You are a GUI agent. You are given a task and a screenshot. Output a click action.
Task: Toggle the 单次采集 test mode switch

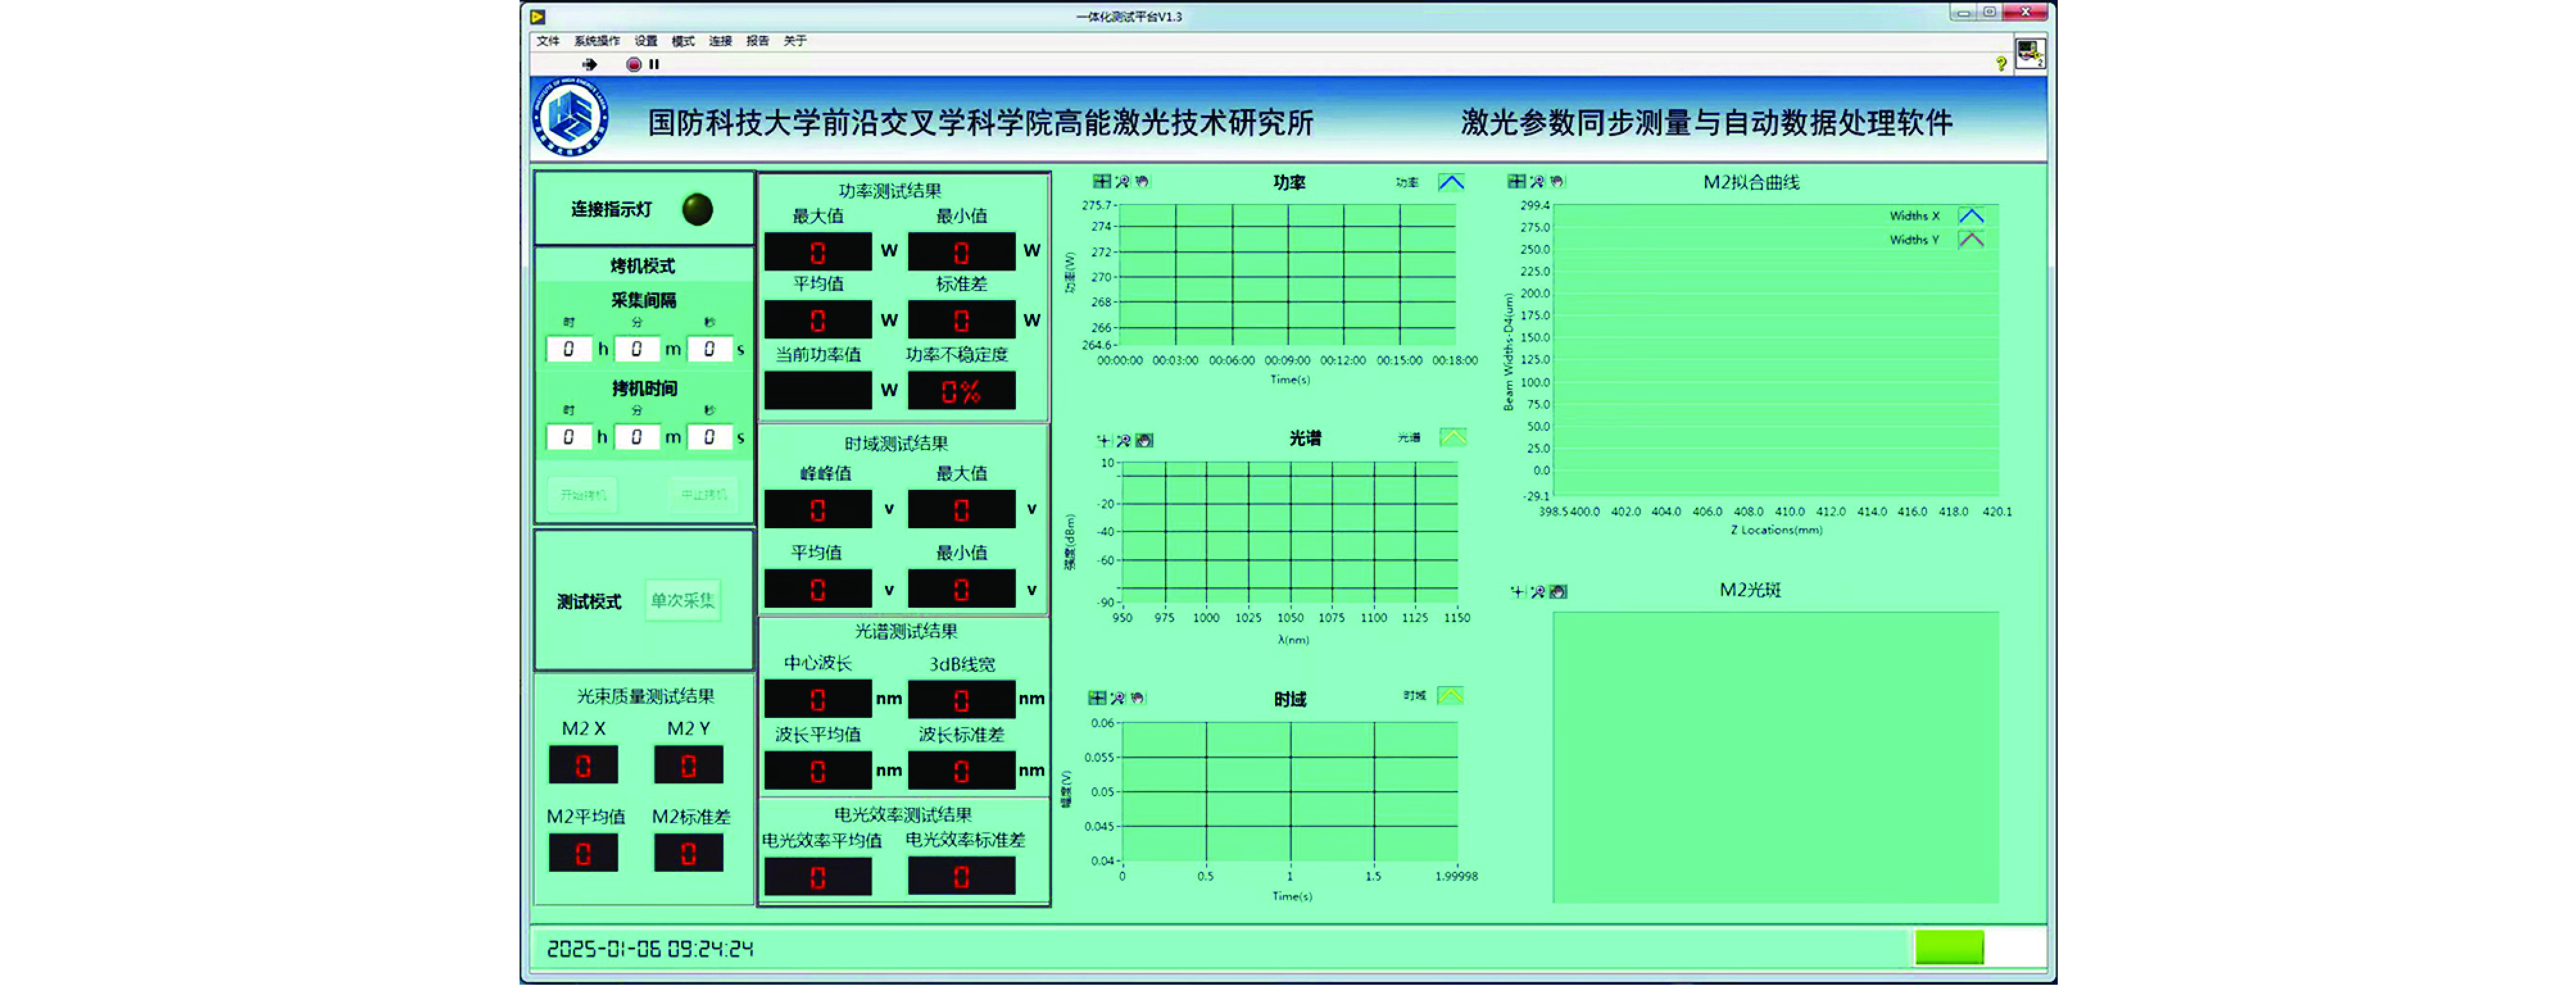[683, 601]
